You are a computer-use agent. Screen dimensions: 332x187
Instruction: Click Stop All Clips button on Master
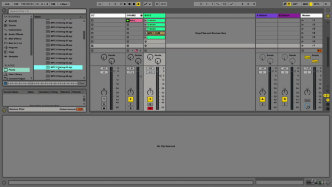pyautogui.click(x=303, y=51)
